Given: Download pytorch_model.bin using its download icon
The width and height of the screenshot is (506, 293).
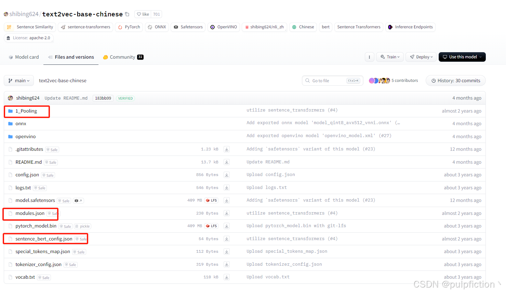Looking at the screenshot, I should coord(227,226).
